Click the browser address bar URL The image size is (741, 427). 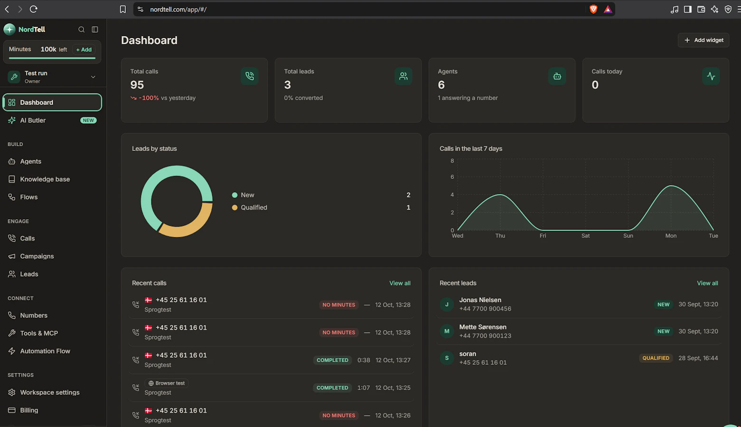pos(178,9)
